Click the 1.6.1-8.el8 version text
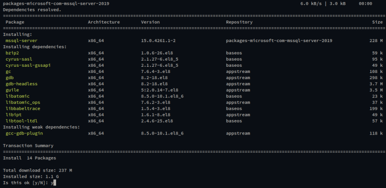386x188 pixels. click(155, 115)
